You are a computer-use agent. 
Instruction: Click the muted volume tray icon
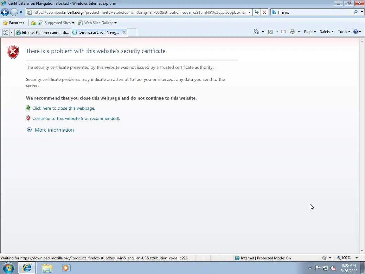tap(333, 268)
